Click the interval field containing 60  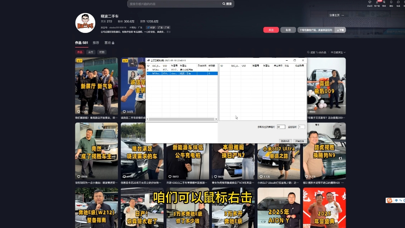(x=281, y=127)
